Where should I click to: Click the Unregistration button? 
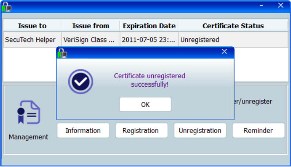pyautogui.click(x=200, y=130)
